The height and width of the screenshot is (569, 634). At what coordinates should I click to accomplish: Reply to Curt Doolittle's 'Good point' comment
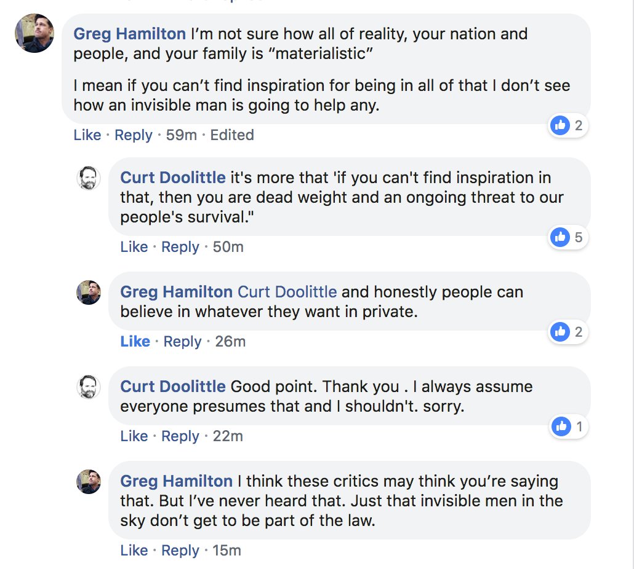(180, 436)
